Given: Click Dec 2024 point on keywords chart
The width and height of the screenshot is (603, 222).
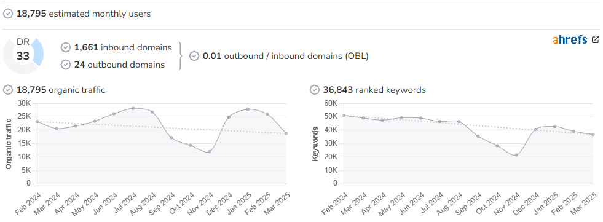Looking at the screenshot, I should (x=535, y=129).
